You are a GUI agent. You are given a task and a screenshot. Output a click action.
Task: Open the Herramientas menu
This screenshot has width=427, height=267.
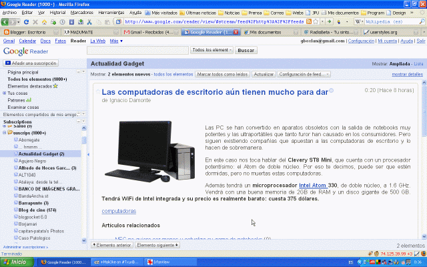point(111,13)
